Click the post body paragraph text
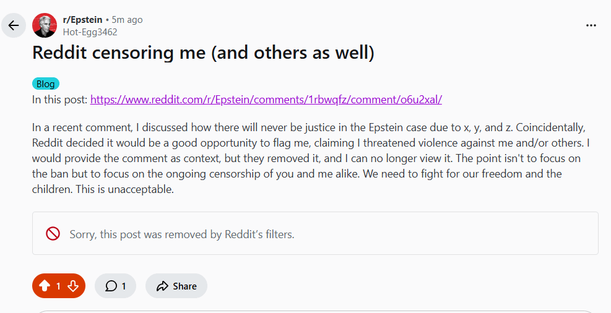The height and width of the screenshot is (313, 611). pyautogui.click(x=310, y=158)
